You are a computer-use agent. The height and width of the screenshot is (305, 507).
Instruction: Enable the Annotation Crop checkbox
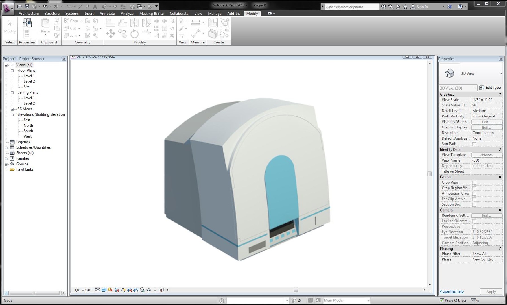pos(474,194)
